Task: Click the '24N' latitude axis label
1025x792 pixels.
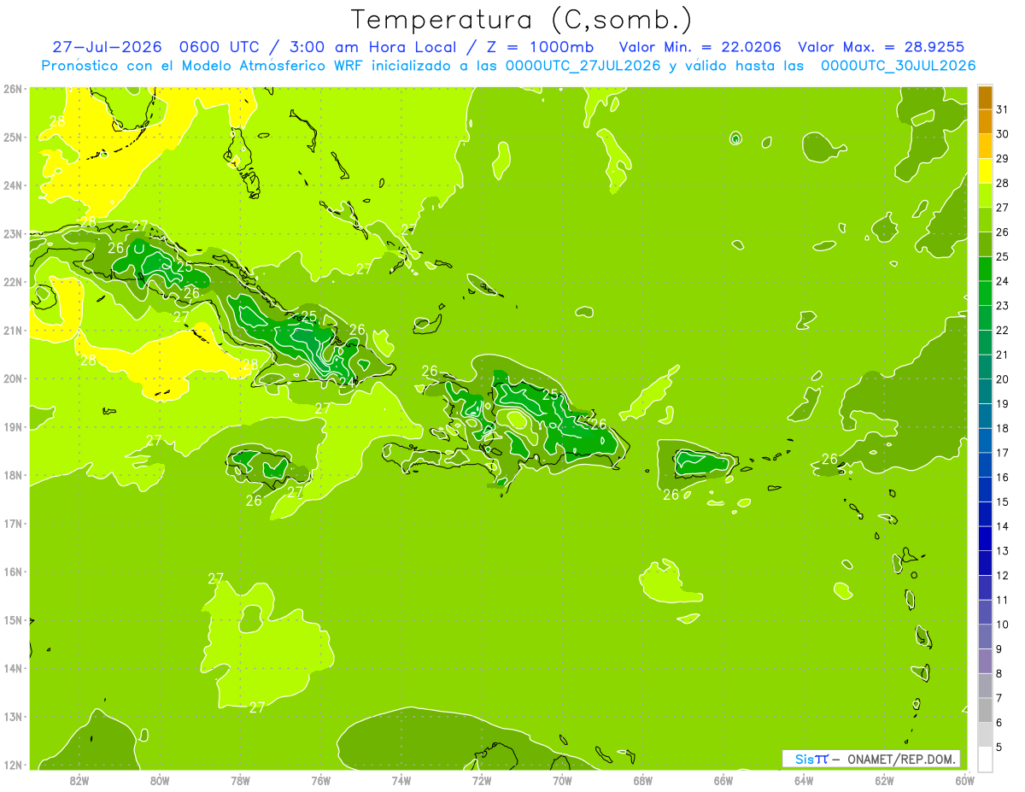Action: coord(12,185)
